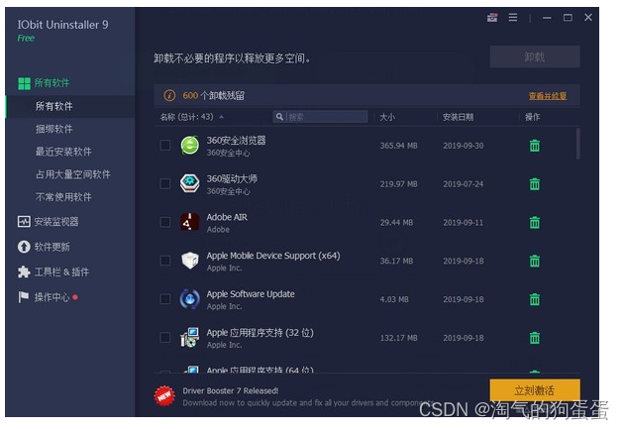
Task: Sort the list by 安装日期 column
Action: click(x=458, y=117)
